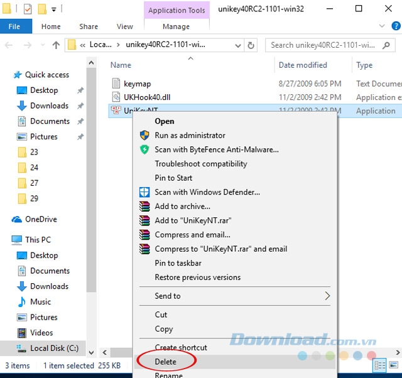Sort files by the Name column header

(x=121, y=65)
